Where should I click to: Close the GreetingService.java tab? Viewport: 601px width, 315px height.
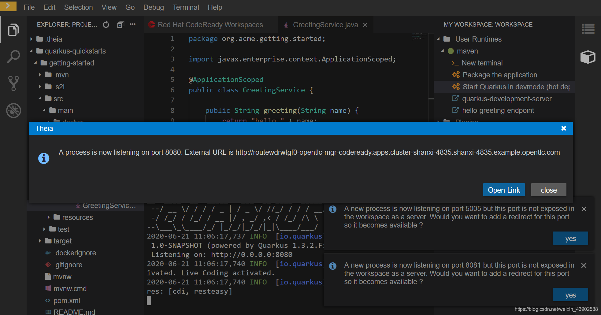coord(365,25)
